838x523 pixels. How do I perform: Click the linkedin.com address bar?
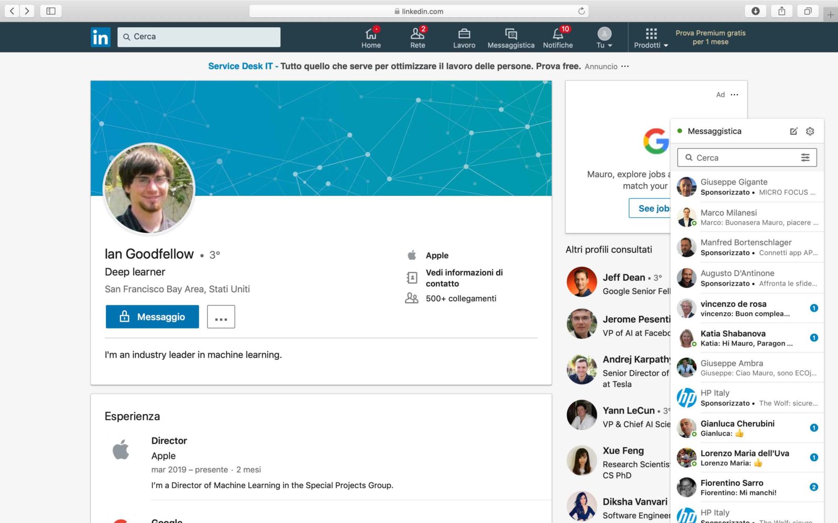(x=419, y=11)
